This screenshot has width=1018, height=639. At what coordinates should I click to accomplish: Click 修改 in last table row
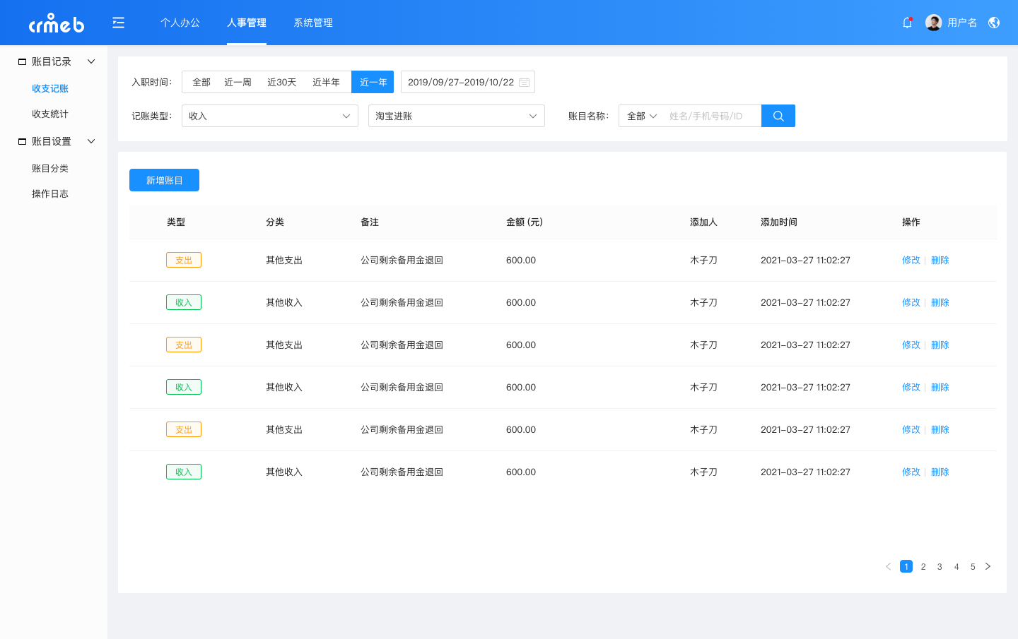coord(911,472)
